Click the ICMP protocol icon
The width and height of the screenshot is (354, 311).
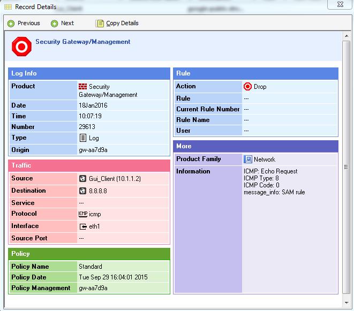point(82,214)
